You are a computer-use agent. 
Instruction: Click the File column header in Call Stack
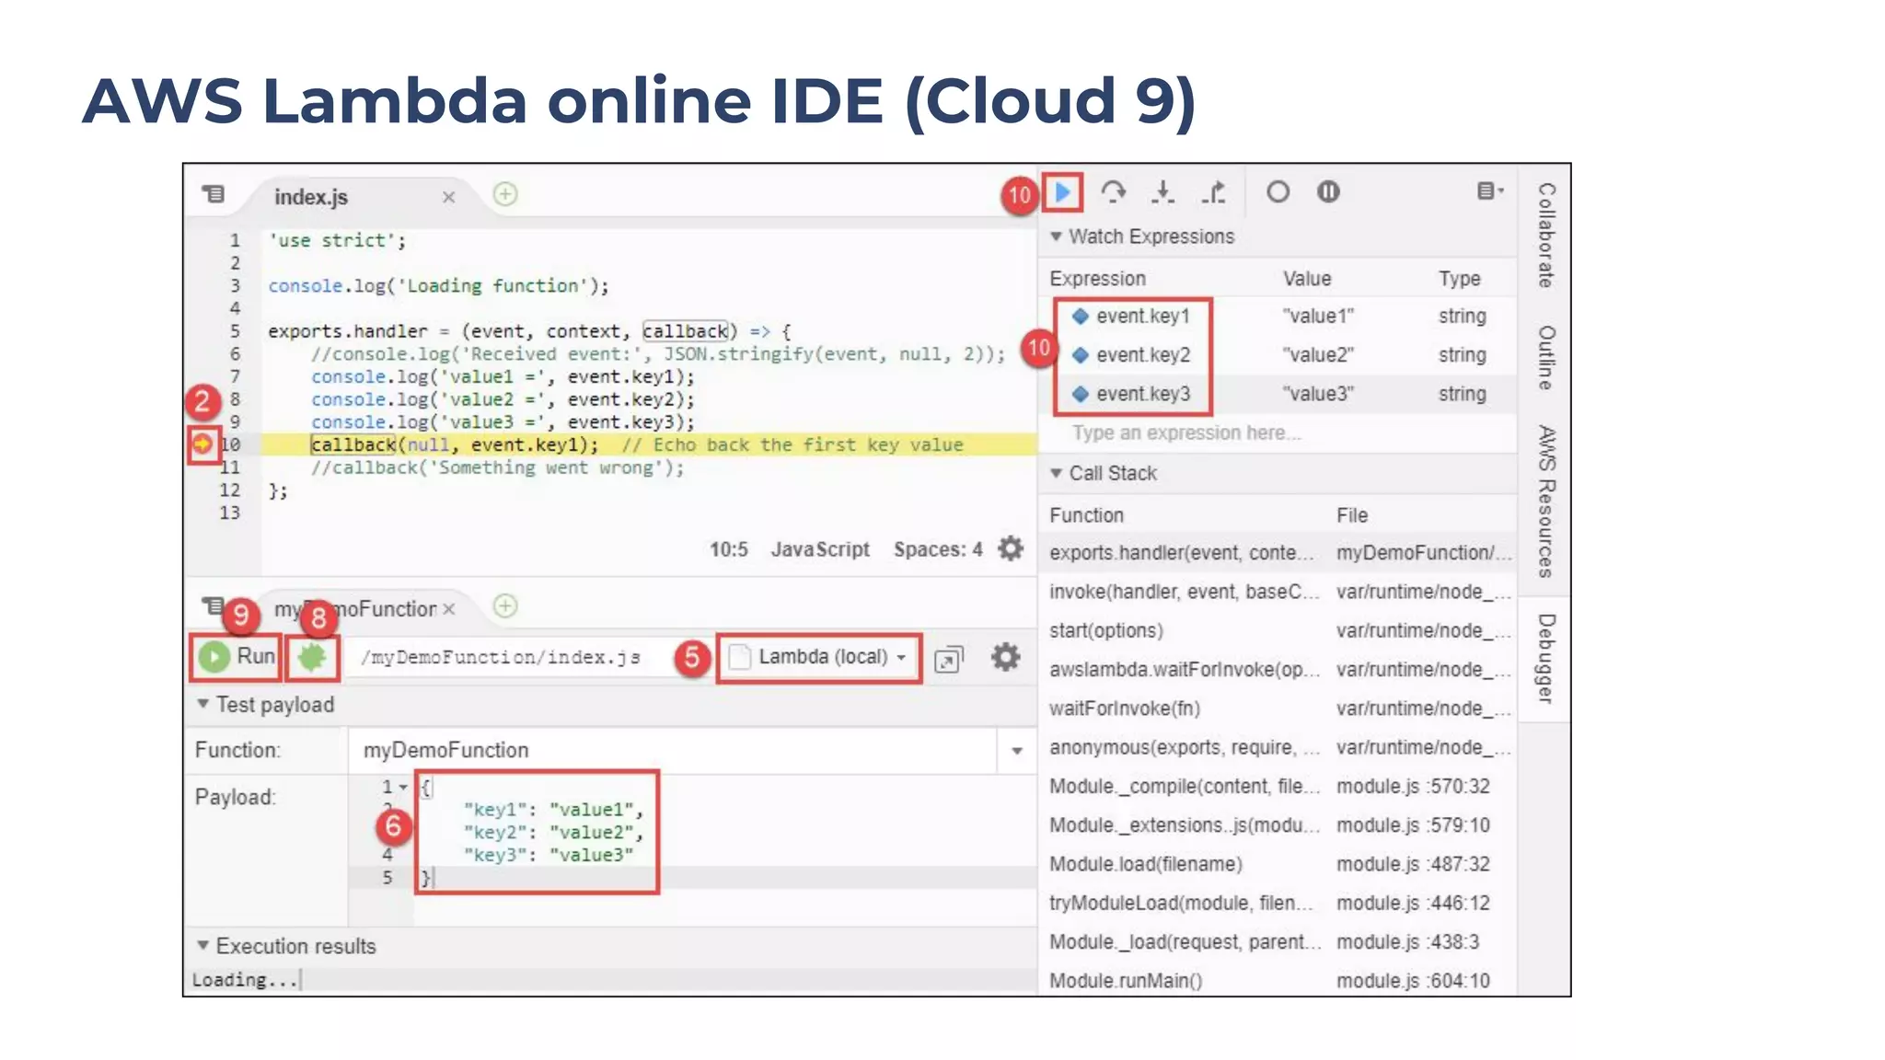point(1351,515)
